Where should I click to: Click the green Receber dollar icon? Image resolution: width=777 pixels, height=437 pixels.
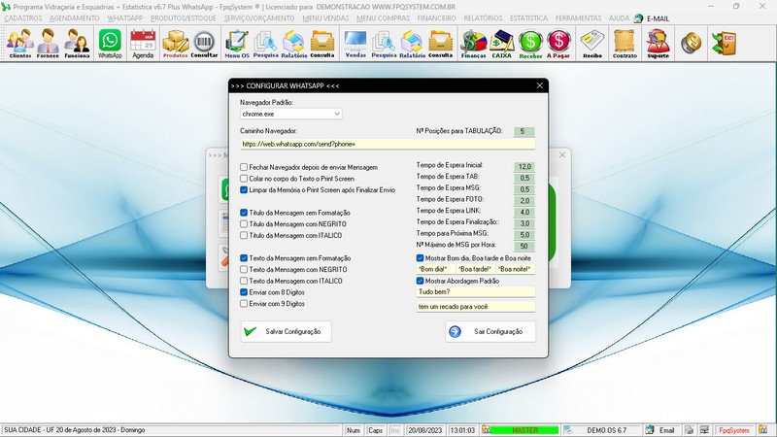530,44
